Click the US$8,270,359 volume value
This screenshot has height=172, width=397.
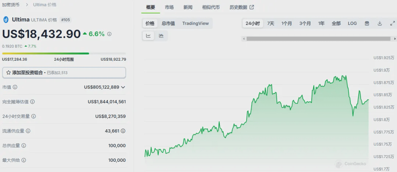coord(111,117)
